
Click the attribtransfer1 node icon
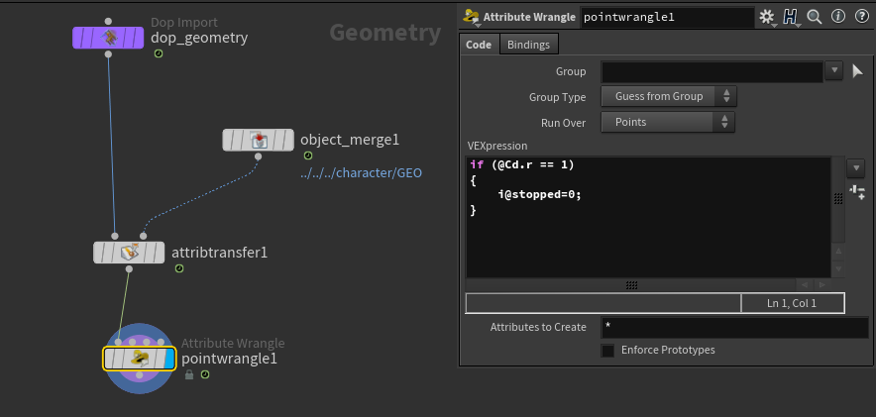[129, 253]
